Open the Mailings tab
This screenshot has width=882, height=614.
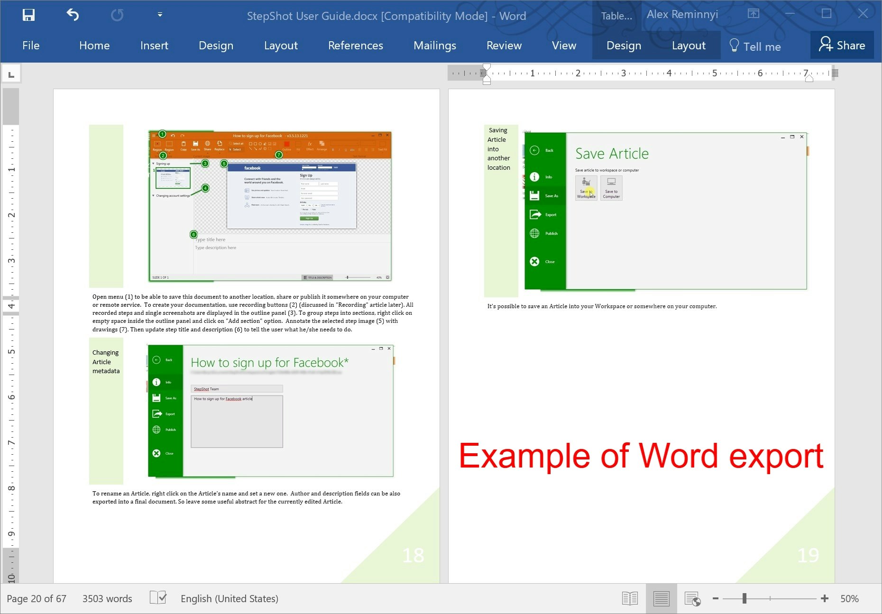point(435,46)
